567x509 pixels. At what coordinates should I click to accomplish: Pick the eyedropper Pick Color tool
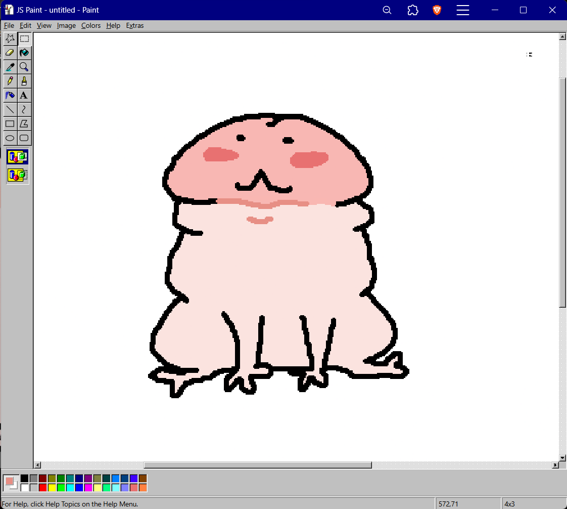pyautogui.click(x=10, y=67)
